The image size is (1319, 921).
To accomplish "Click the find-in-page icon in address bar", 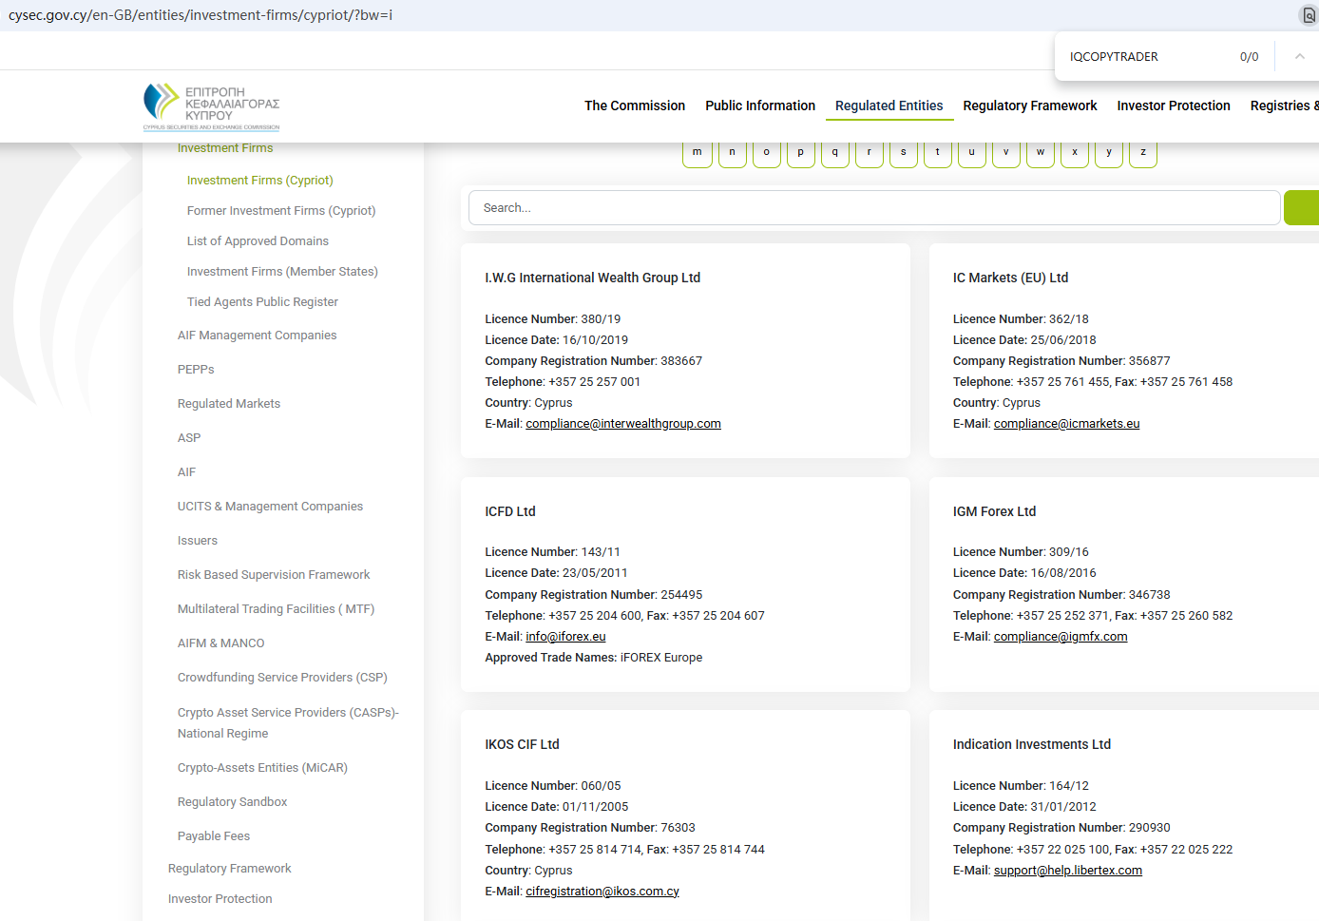I will [x=1308, y=15].
